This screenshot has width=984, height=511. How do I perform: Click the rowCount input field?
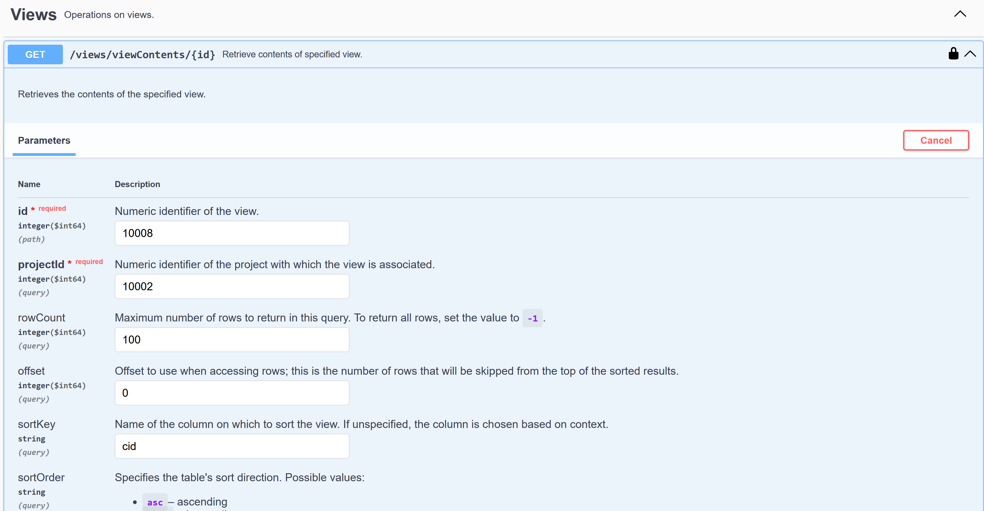click(232, 340)
